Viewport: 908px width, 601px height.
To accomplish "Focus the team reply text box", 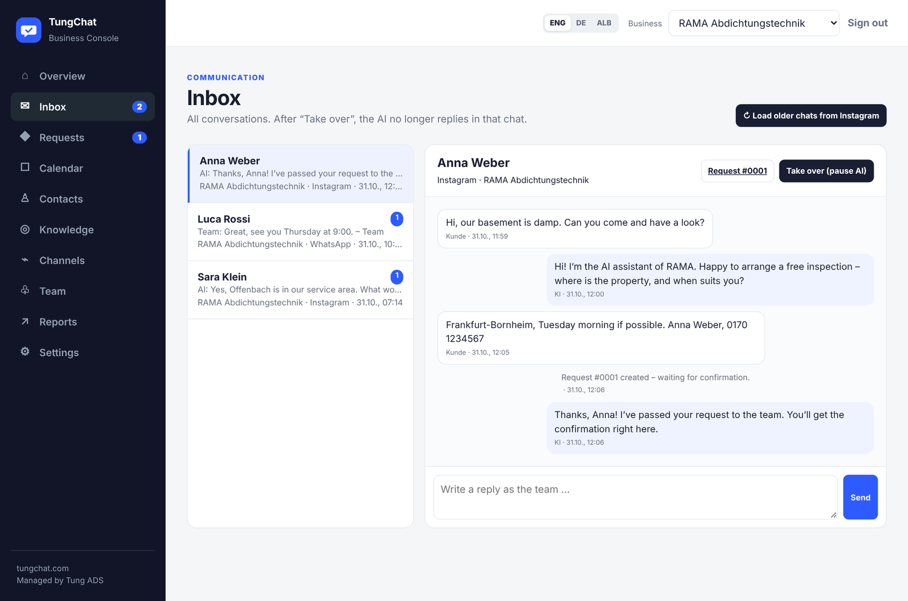I will tap(635, 497).
